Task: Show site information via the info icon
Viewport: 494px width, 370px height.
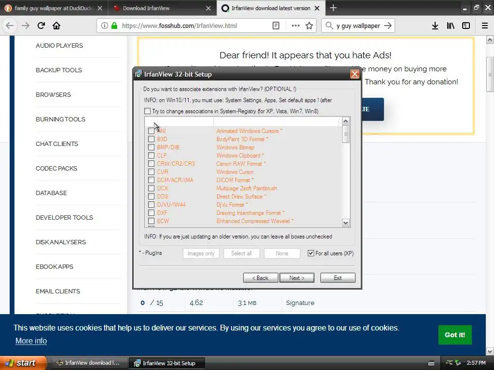Action: pyautogui.click(x=105, y=26)
